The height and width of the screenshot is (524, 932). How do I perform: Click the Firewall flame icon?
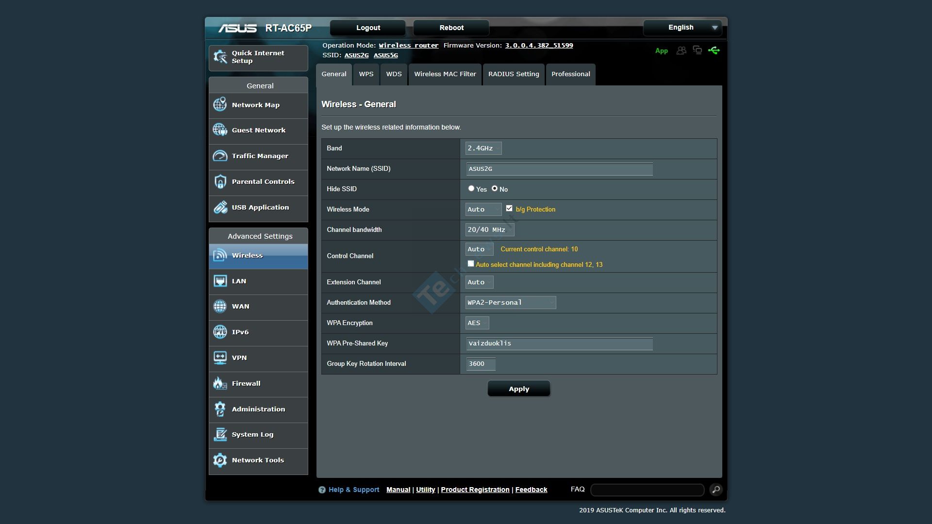(x=220, y=383)
